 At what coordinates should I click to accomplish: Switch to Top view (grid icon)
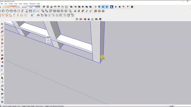coord(48,7)
